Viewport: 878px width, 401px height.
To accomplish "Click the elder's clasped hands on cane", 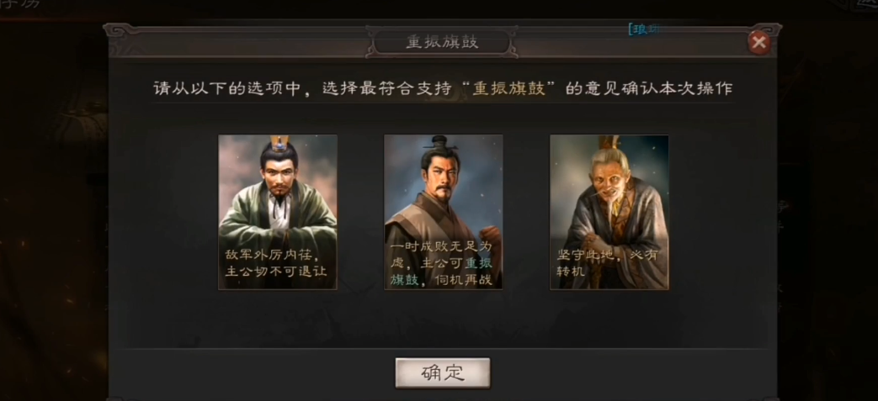I will pos(595,243).
